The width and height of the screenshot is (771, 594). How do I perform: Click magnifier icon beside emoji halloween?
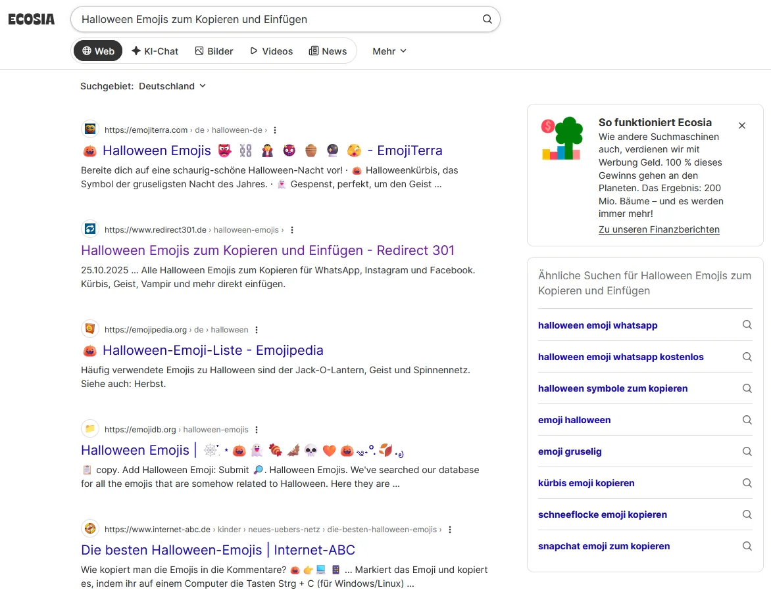(x=747, y=420)
